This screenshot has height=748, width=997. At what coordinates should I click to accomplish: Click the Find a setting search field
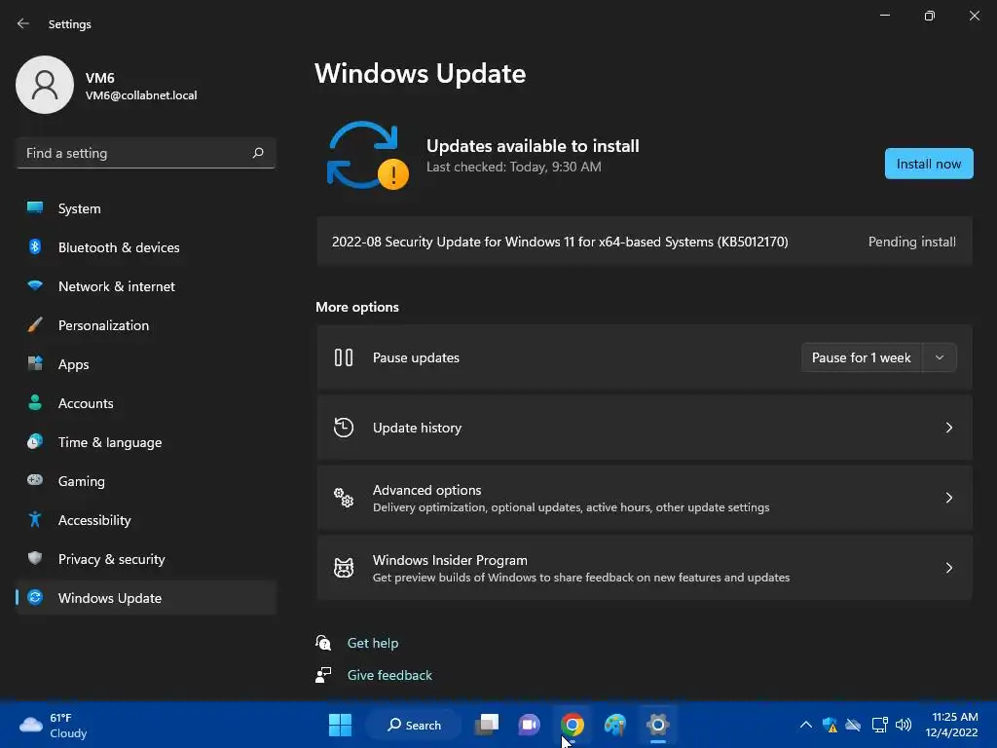click(x=146, y=153)
